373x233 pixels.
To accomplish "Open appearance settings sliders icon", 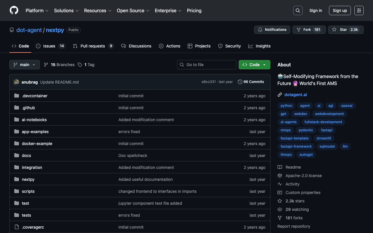I will (359, 10).
